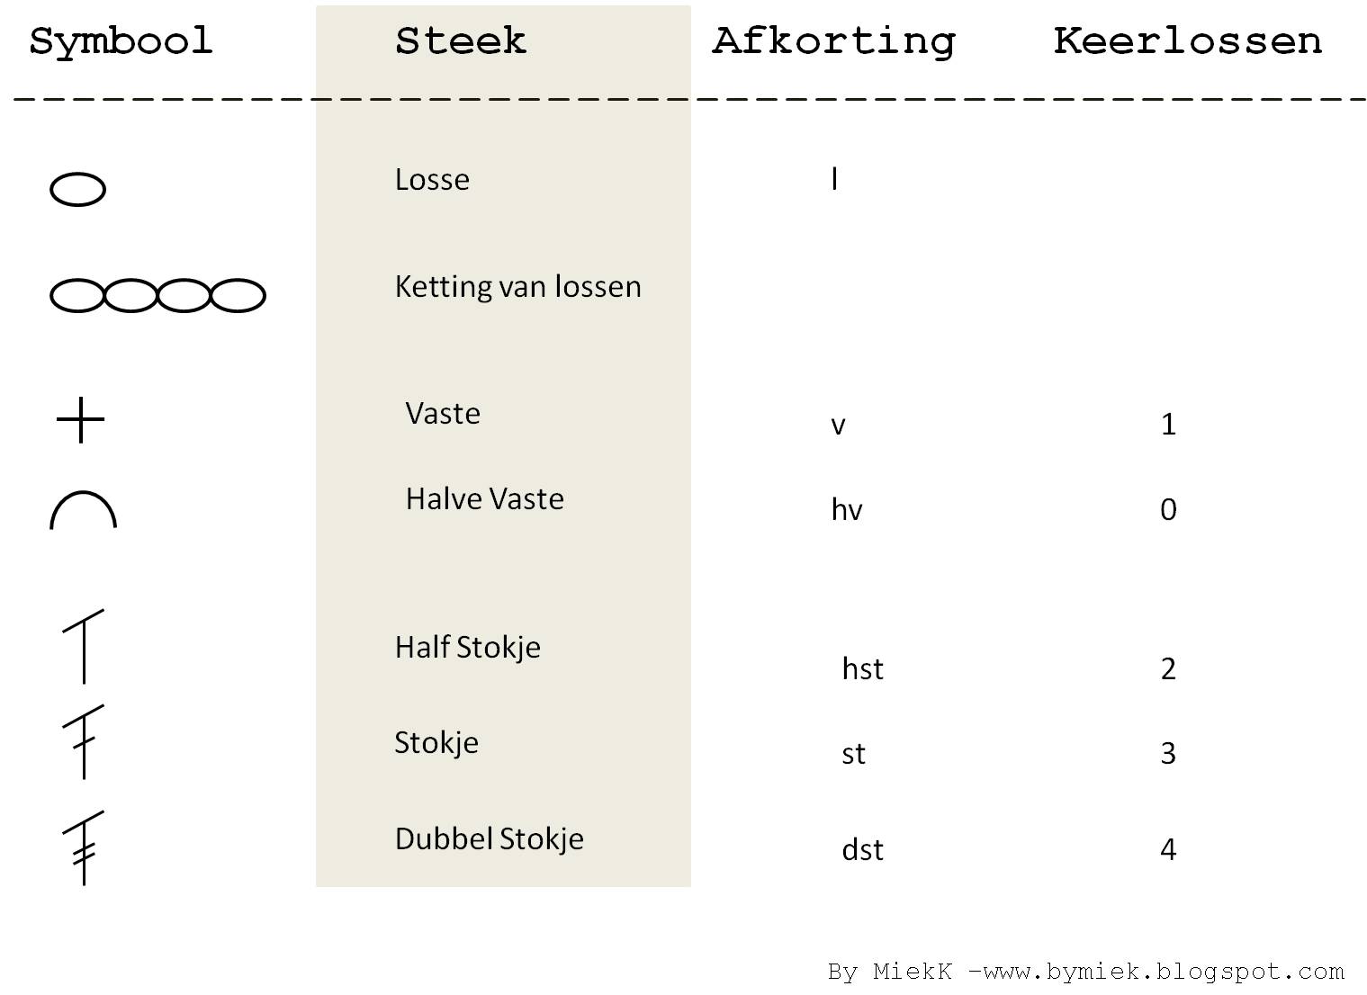This screenshot has width=1367, height=995.
Task: Select turning chain value 0
Action: click(1168, 510)
